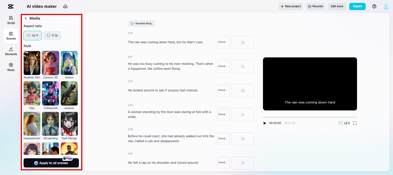
Task: Click scene text about woman standing by door
Action: (x=170, y=114)
